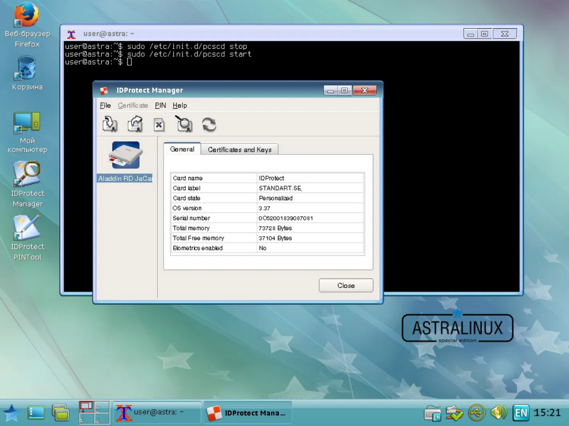Select the Serial number value cell
Image resolution: width=569 pixels, height=426 pixels.
[310, 218]
